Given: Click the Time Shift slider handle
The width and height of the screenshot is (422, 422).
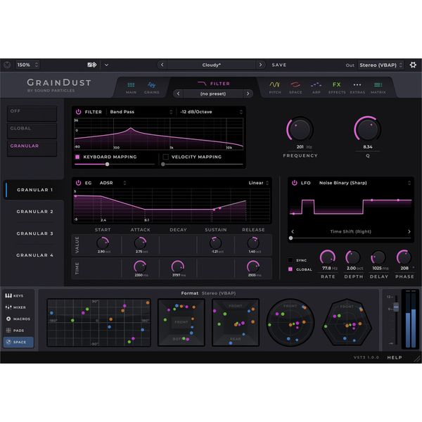Looking at the screenshot, I should pos(290,238).
